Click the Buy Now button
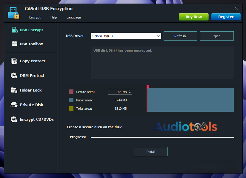Viewport: 246px width, 178px height. coord(193,17)
